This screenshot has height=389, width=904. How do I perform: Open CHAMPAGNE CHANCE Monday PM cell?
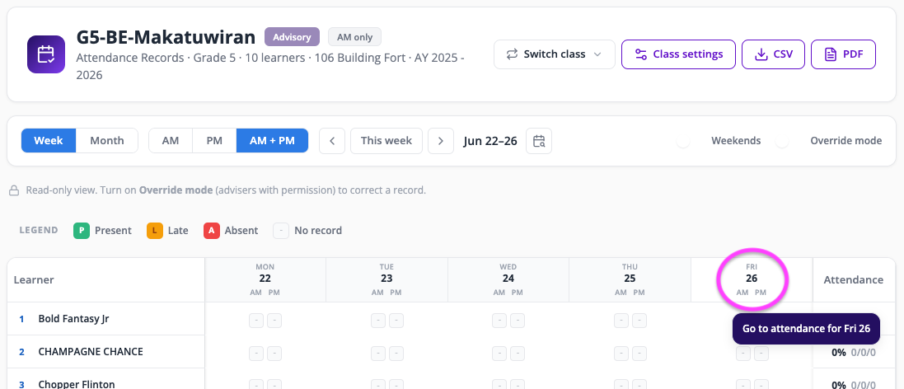(274, 354)
